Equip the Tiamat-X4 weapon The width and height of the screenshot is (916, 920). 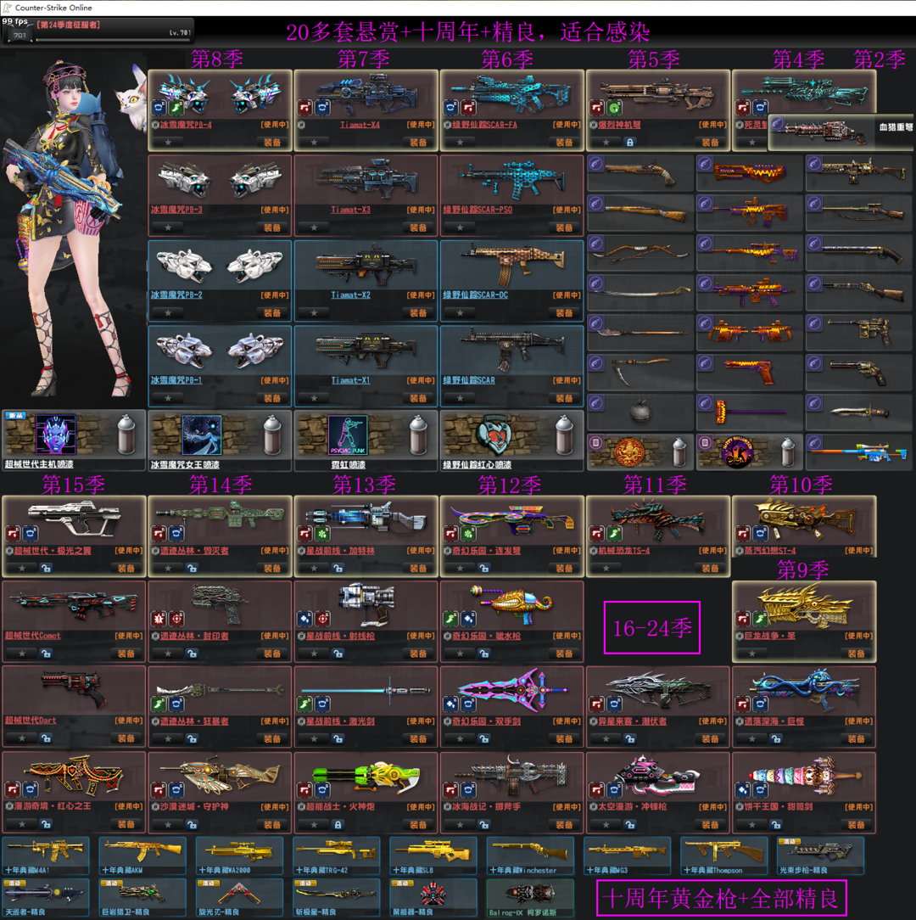pyautogui.click(x=418, y=142)
